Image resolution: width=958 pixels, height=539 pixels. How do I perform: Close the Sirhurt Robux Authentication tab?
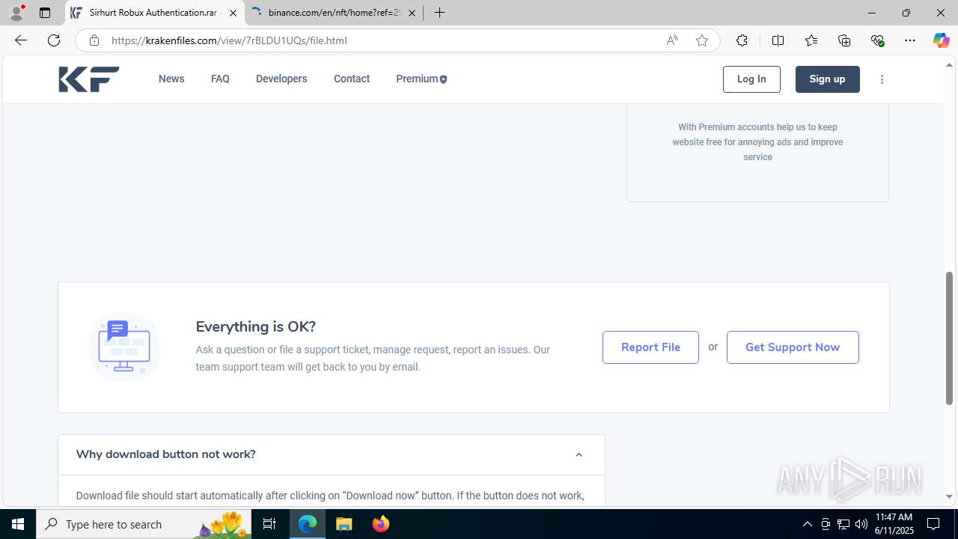click(233, 13)
